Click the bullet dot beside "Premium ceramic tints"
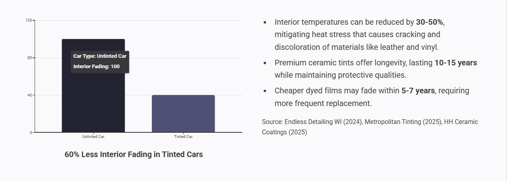This screenshot has width=507, height=181. (x=265, y=63)
